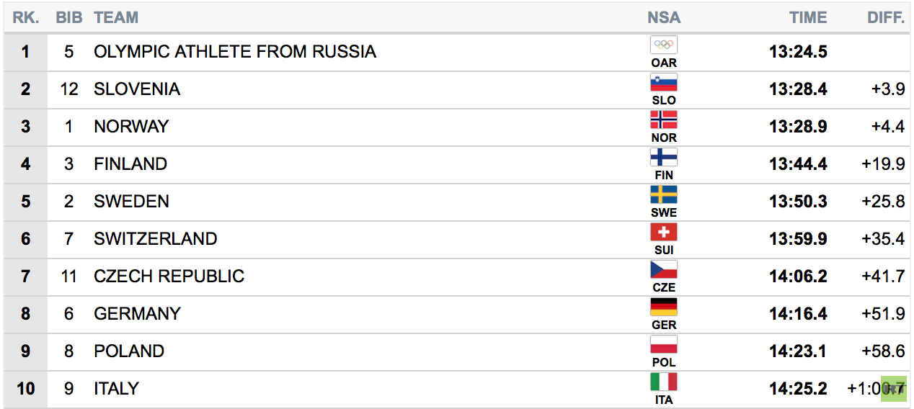Sort by the TIME column header
This screenshot has width=914, height=409.
[x=808, y=18]
